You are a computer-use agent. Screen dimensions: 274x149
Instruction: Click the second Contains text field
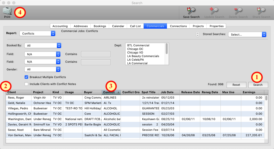coord(96,62)
